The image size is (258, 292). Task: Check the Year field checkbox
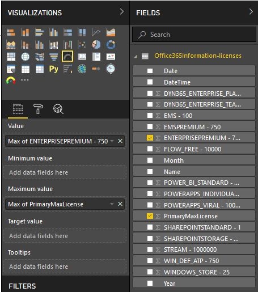pos(150,283)
